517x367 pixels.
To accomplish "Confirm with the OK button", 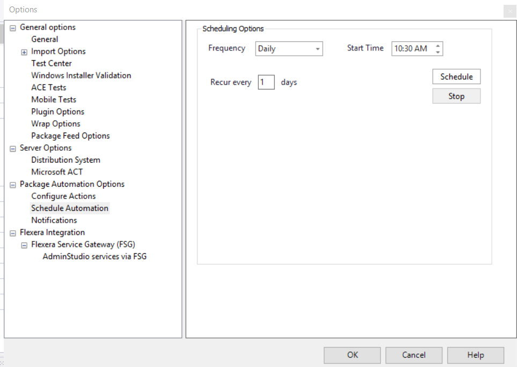I will click(x=352, y=355).
